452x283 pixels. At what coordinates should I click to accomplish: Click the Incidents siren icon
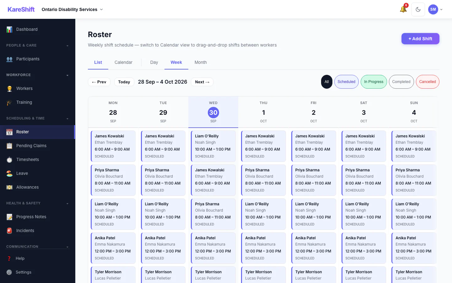(x=9, y=231)
